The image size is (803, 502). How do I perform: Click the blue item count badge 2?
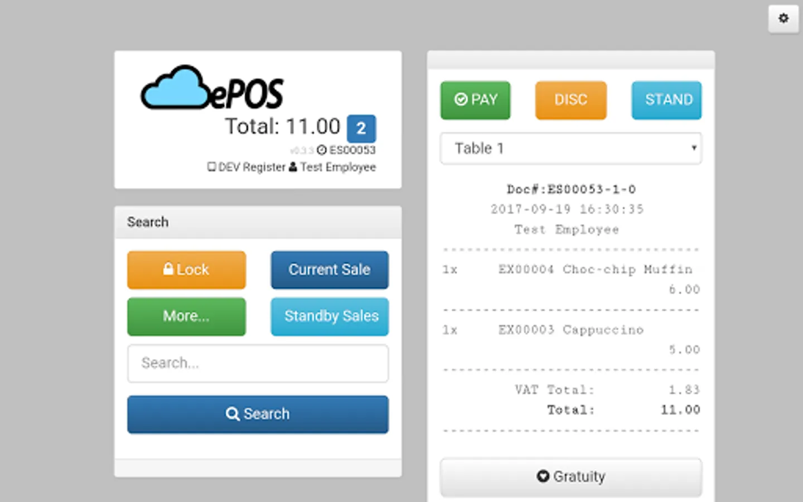361,128
